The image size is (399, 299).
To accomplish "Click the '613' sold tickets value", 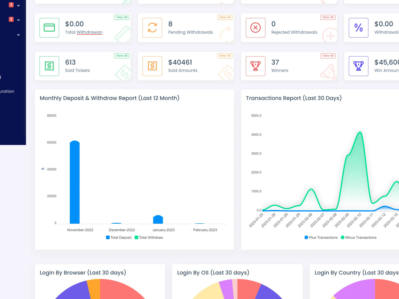I will 71,62.
